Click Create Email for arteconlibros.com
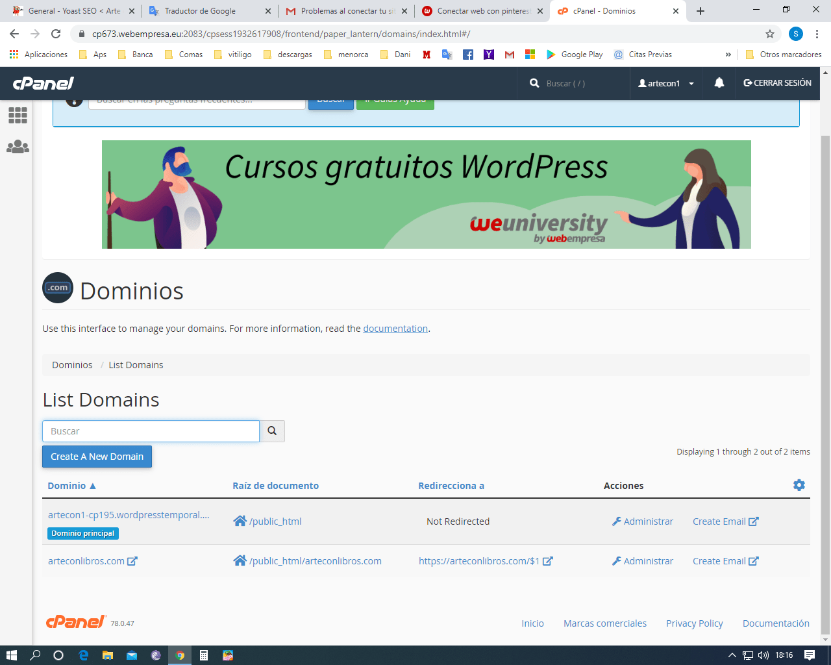 (x=725, y=560)
